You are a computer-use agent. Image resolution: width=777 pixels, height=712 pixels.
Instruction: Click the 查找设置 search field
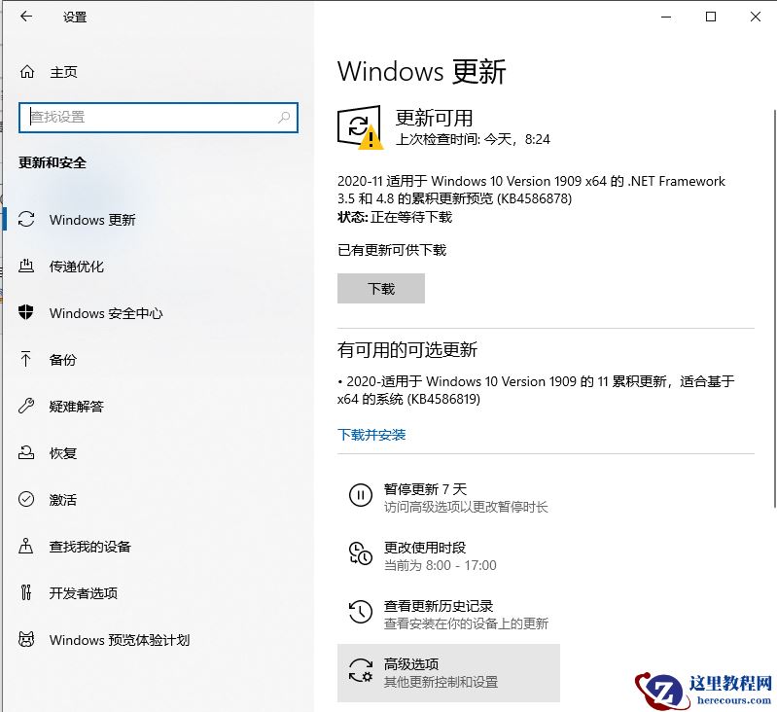tap(159, 118)
